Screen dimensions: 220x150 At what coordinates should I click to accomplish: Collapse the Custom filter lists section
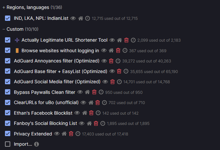(4, 29)
